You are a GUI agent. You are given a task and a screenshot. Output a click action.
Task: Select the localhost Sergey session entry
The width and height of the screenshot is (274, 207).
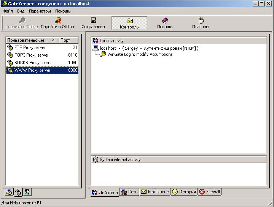point(149,48)
